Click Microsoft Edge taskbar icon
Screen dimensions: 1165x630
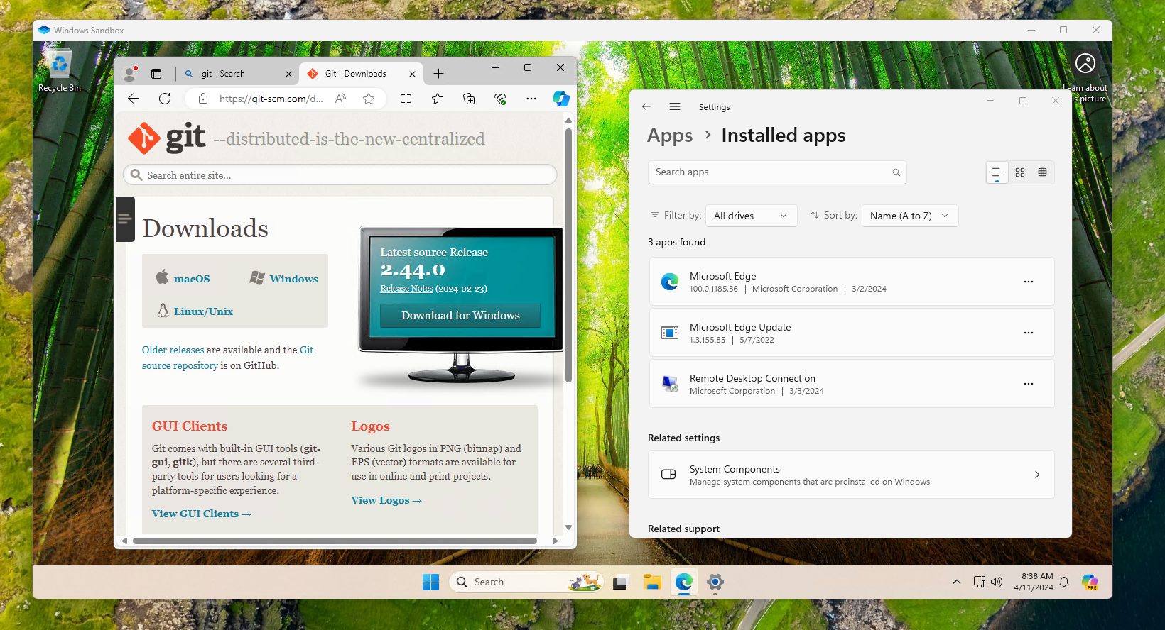(x=684, y=582)
